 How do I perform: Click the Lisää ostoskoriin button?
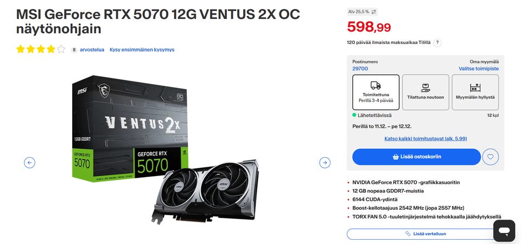point(416,157)
